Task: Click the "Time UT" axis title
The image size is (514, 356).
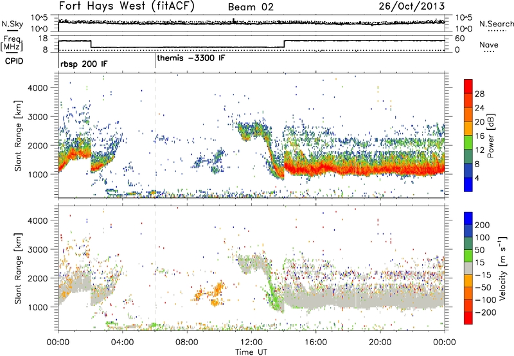Action: click(x=251, y=352)
